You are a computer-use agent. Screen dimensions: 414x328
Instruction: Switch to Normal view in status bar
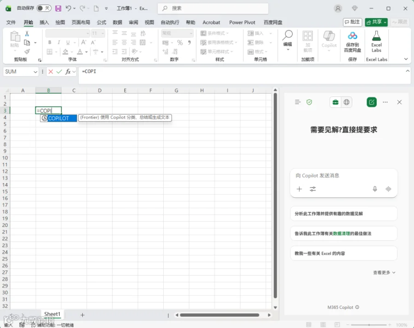(x=309, y=325)
